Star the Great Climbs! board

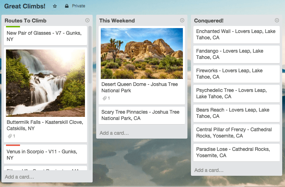point(55,6)
